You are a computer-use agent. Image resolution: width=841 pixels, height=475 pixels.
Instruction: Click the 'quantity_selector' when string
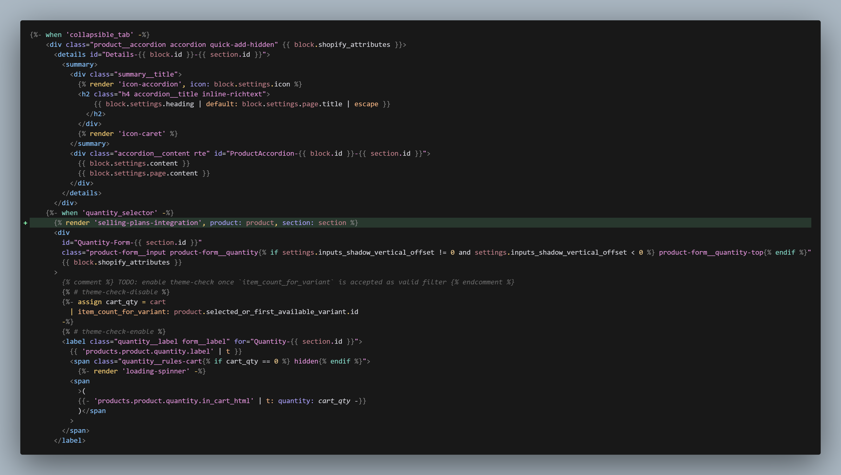tap(120, 213)
